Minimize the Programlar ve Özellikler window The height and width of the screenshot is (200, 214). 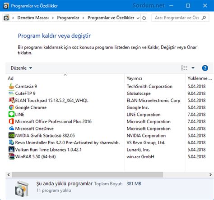tap(171, 5)
